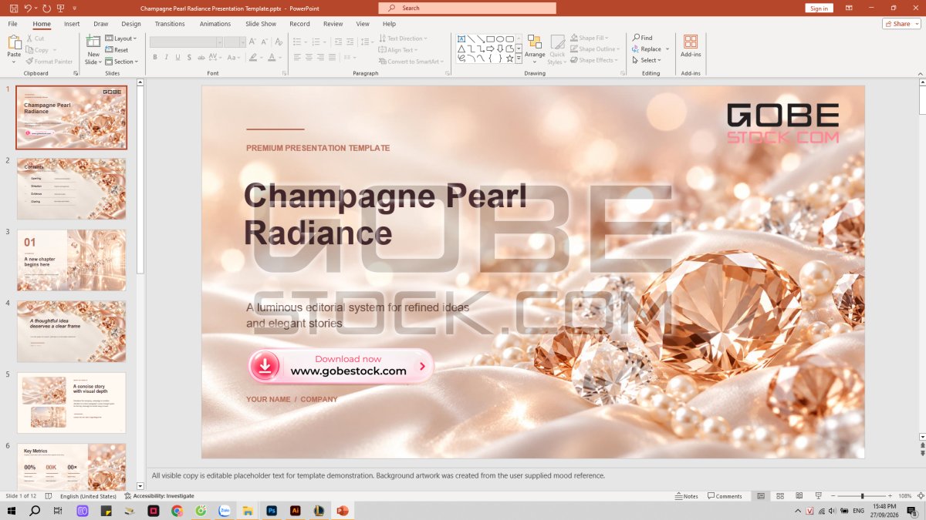Apply Bold formatting
Screen dimensions: 926x520
pos(155,57)
